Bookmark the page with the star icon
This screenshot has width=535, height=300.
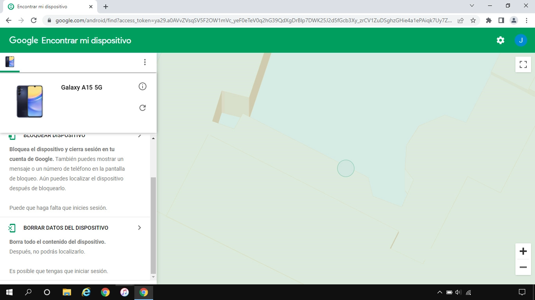pos(474,20)
